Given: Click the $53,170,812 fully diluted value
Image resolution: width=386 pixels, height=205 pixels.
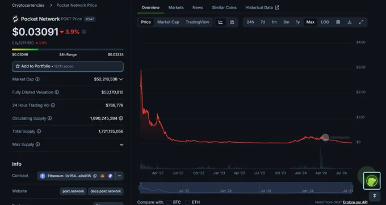Looking at the screenshot, I should coord(112,92).
